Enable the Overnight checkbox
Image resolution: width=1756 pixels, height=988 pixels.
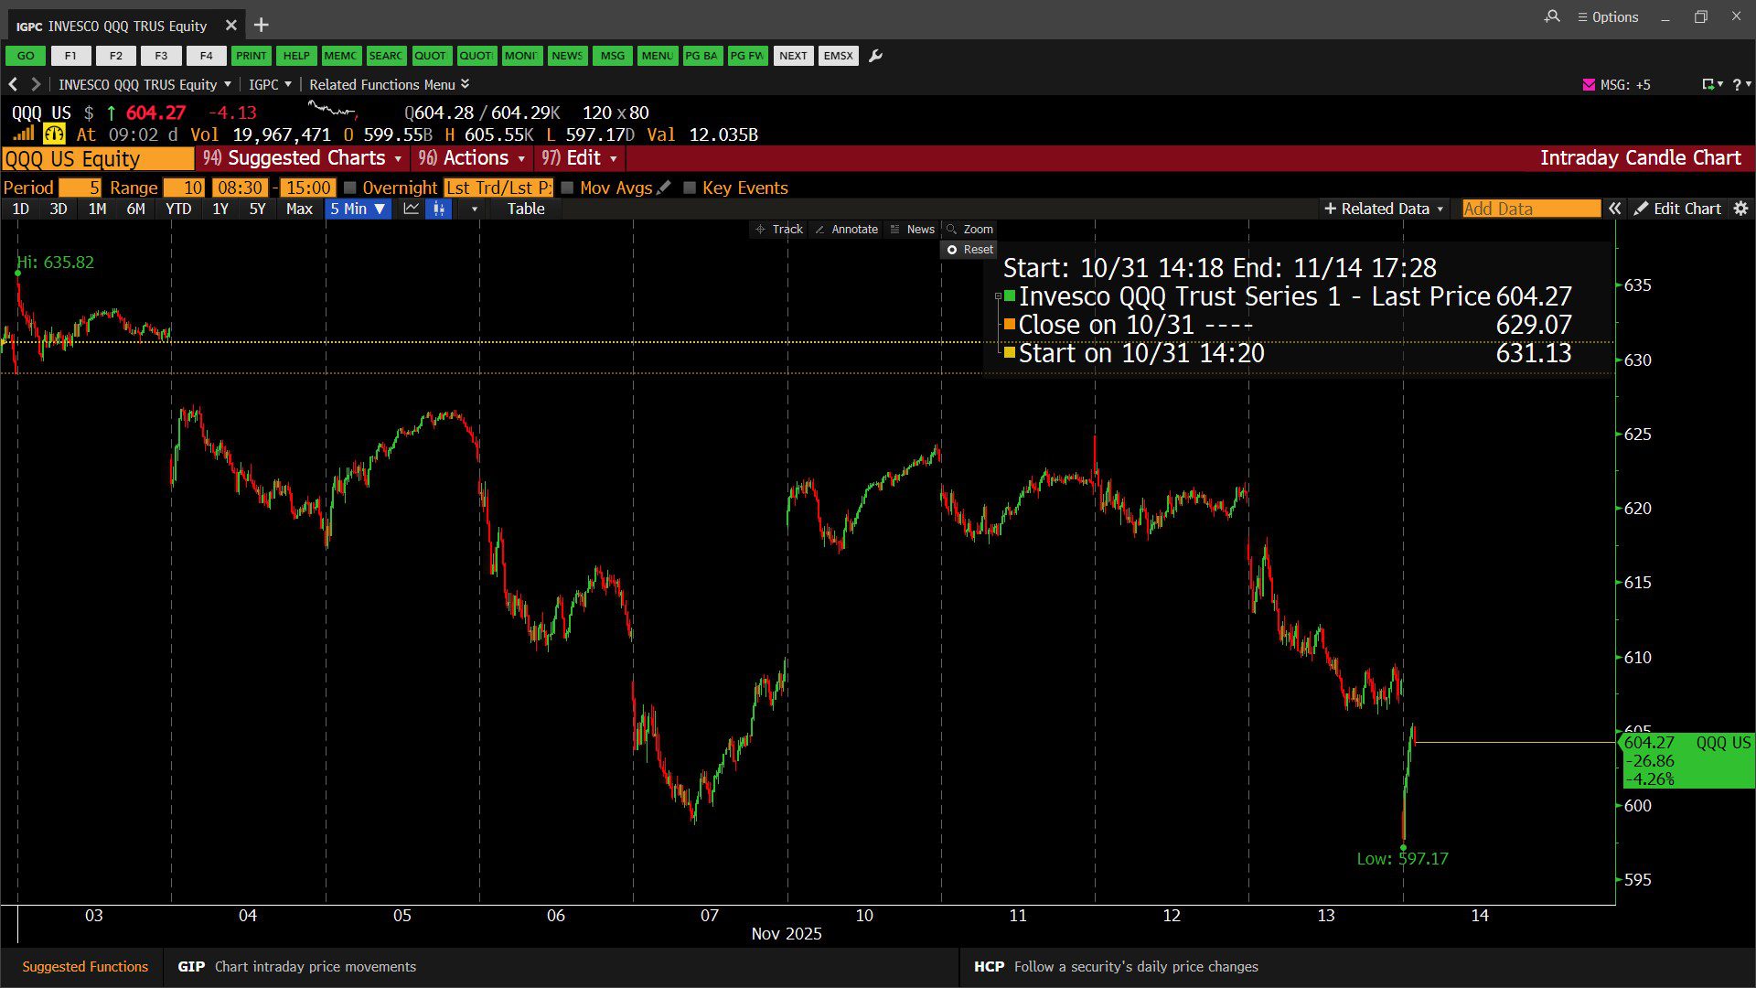[349, 188]
